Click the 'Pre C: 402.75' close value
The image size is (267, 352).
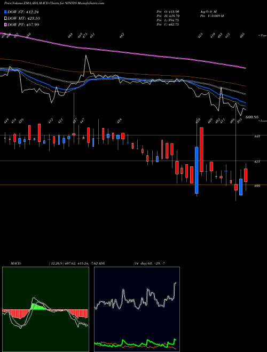(x=168, y=25)
